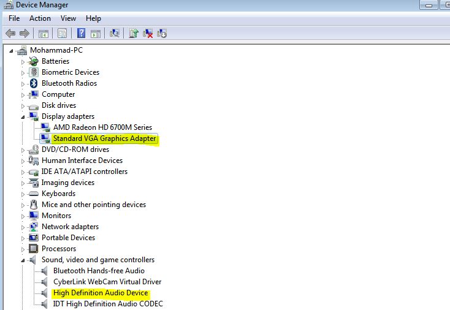Viewport: 450px width, 310px height.
Task: Expand the Batteries category arrow
Action: tap(23, 62)
